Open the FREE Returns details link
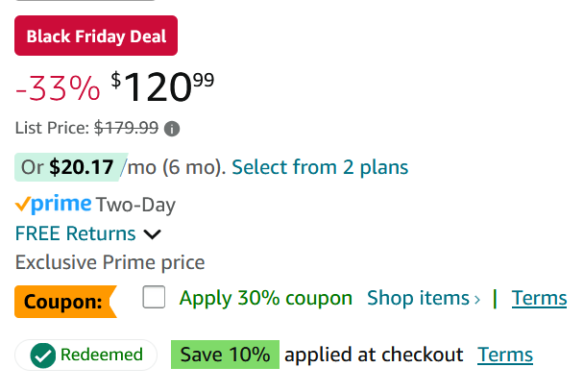The width and height of the screenshot is (584, 392). click(x=75, y=233)
